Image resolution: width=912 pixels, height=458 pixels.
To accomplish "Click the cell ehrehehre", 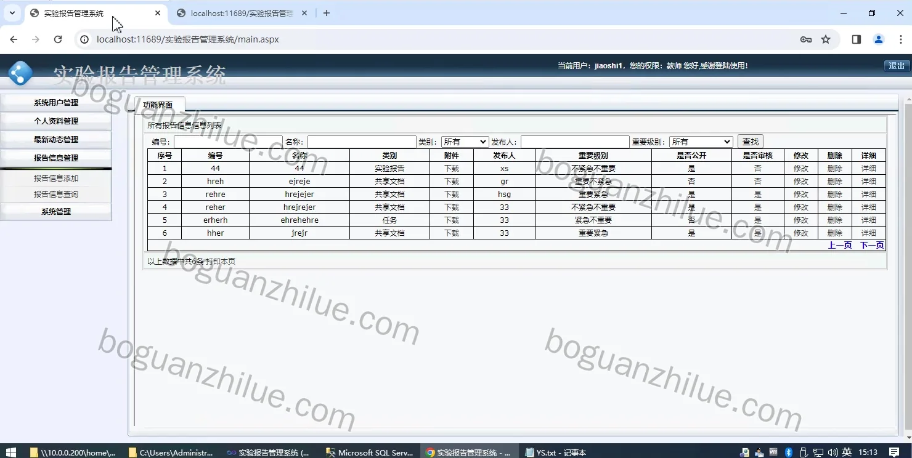I will pos(299,220).
